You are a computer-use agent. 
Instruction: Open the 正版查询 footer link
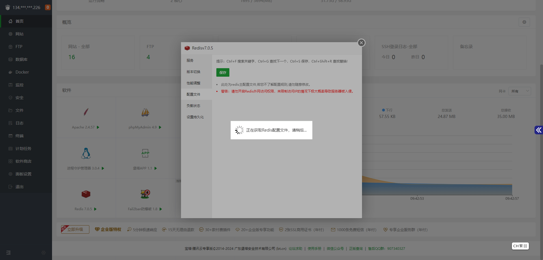tap(356, 249)
